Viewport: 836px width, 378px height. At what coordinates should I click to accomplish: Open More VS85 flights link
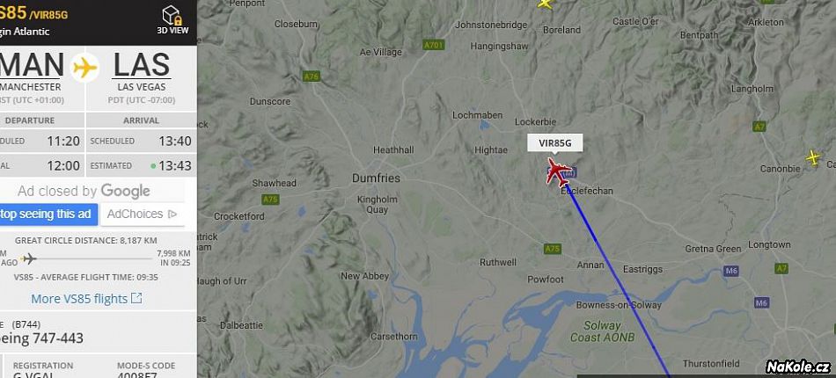point(79,299)
